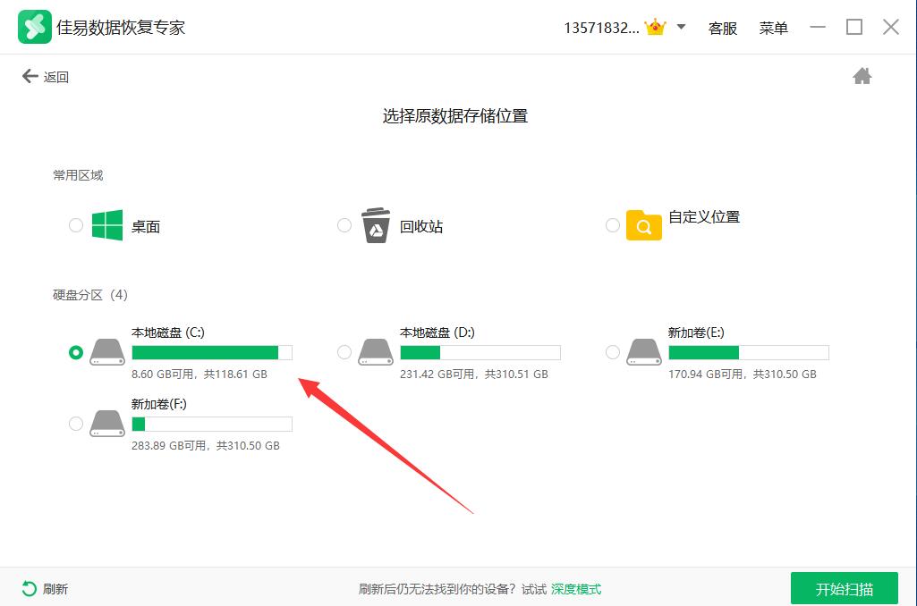This screenshot has width=917, height=606.
Task: Click the 佳易数据恢复专家 app logo
Action: [35, 27]
